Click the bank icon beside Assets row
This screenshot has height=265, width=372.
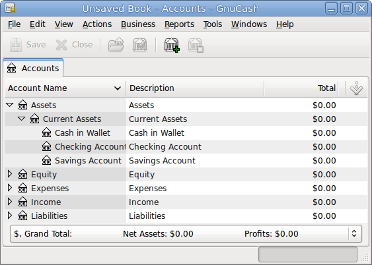(x=22, y=105)
